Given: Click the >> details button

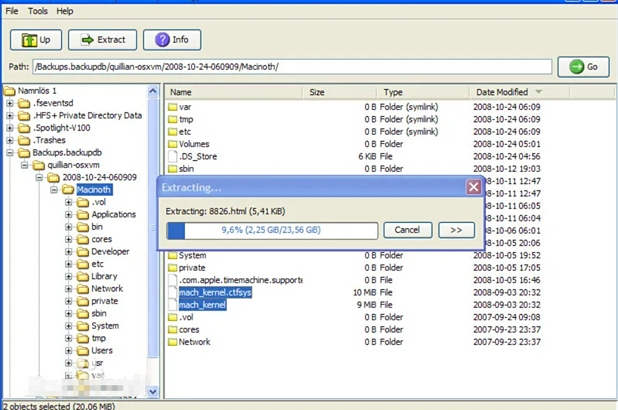Looking at the screenshot, I should 457,230.
